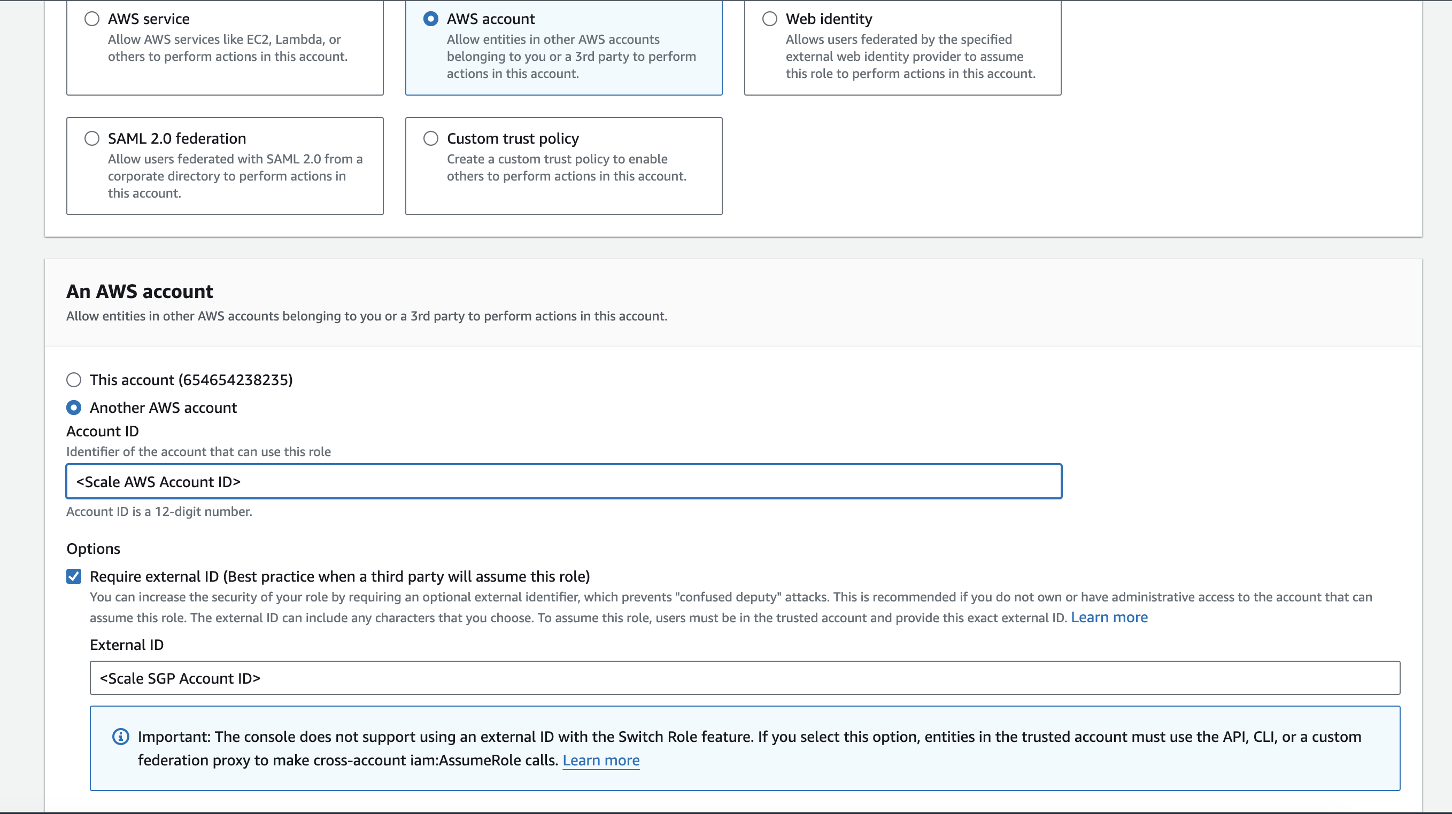Choose the Custom trust policy radio button
The image size is (1452, 814).
point(431,138)
